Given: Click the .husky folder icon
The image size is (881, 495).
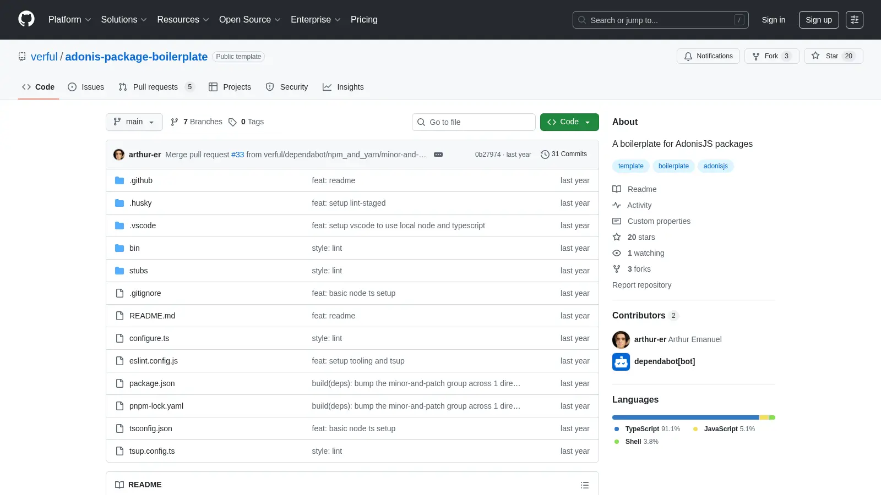Looking at the screenshot, I should point(119,203).
